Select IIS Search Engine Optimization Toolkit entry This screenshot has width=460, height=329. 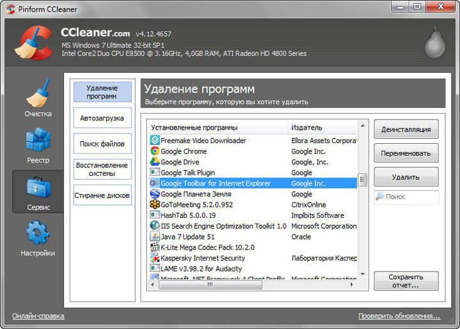[x=224, y=226]
